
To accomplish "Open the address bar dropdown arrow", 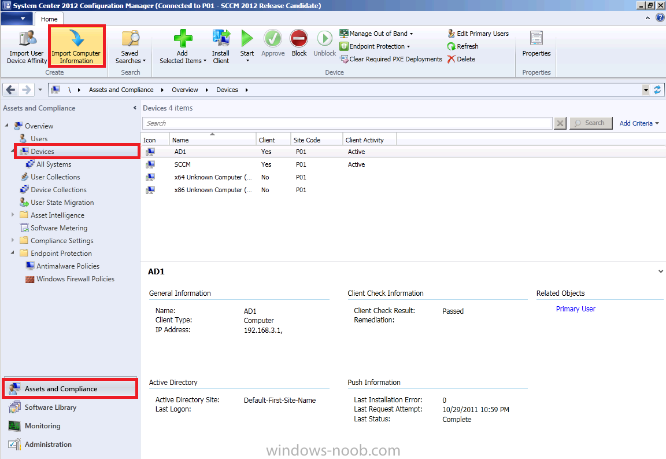I will [646, 90].
